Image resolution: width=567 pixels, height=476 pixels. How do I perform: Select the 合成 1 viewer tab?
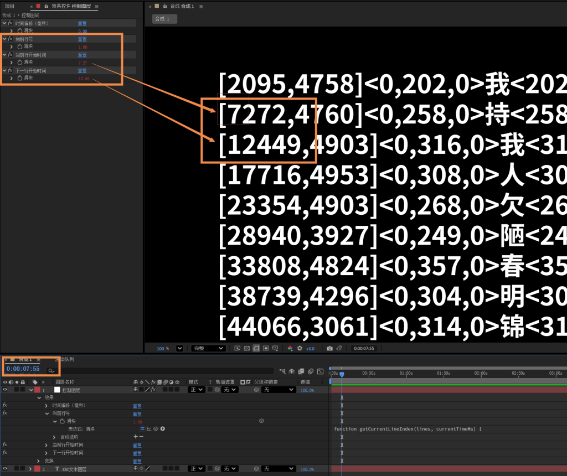[x=164, y=19]
